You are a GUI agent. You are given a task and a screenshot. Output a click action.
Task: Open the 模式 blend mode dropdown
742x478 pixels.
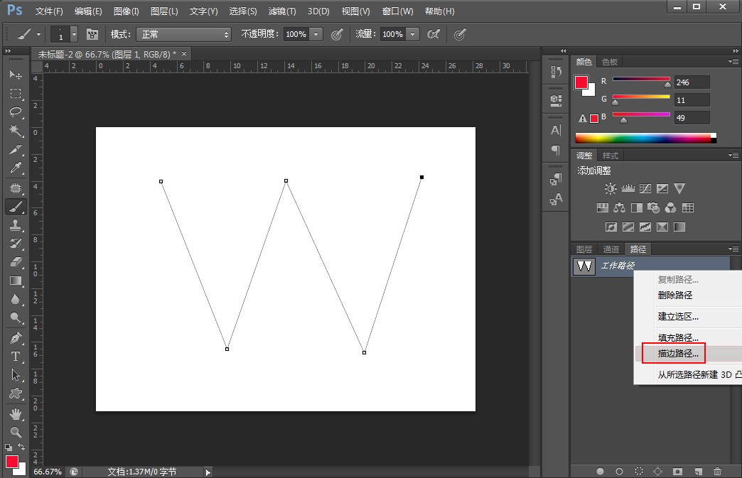185,34
